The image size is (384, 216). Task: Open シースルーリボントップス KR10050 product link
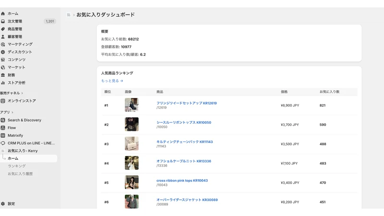coord(184,122)
